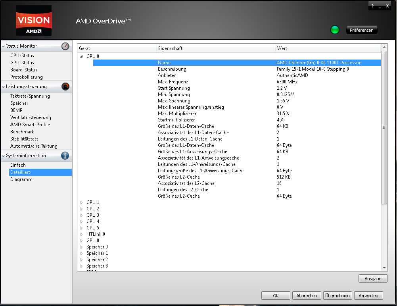
Task: Click the Abbrechen button
Action: (x=307, y=296)
